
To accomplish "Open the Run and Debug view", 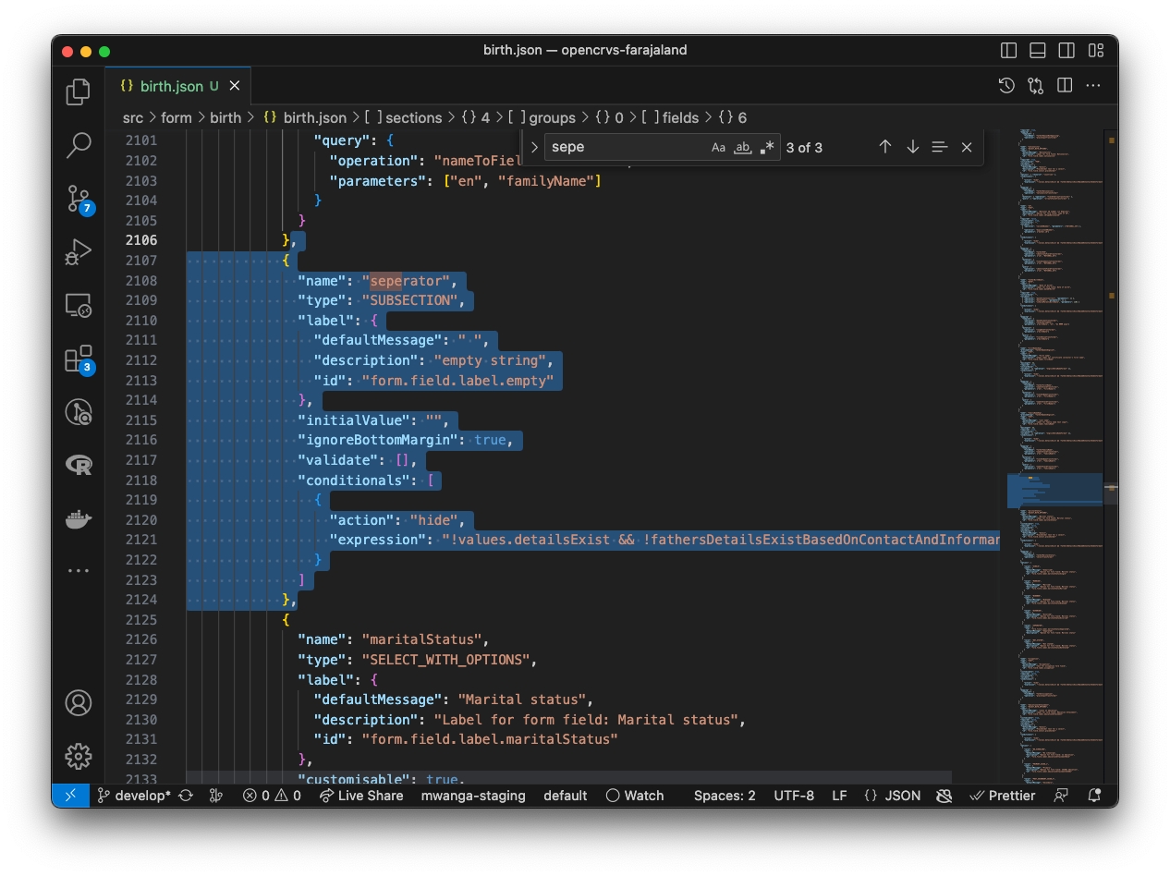I will [x=79, y=251].
